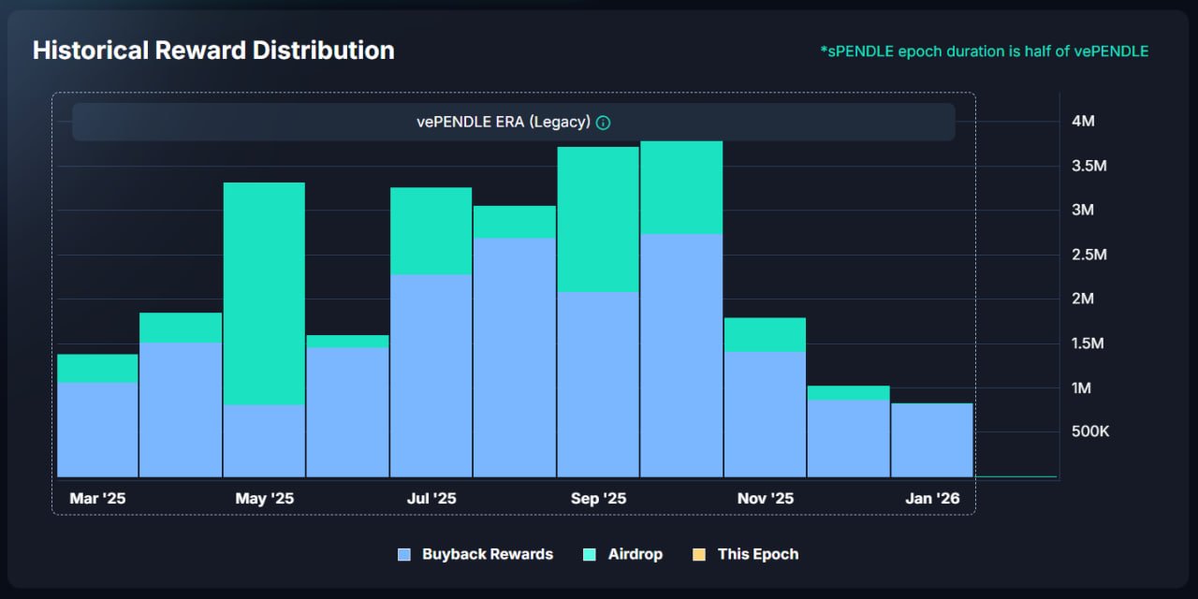Click the teal Airdrop legend swatch
Viewport: 1198px width, 599px height.
coord(590,554)
